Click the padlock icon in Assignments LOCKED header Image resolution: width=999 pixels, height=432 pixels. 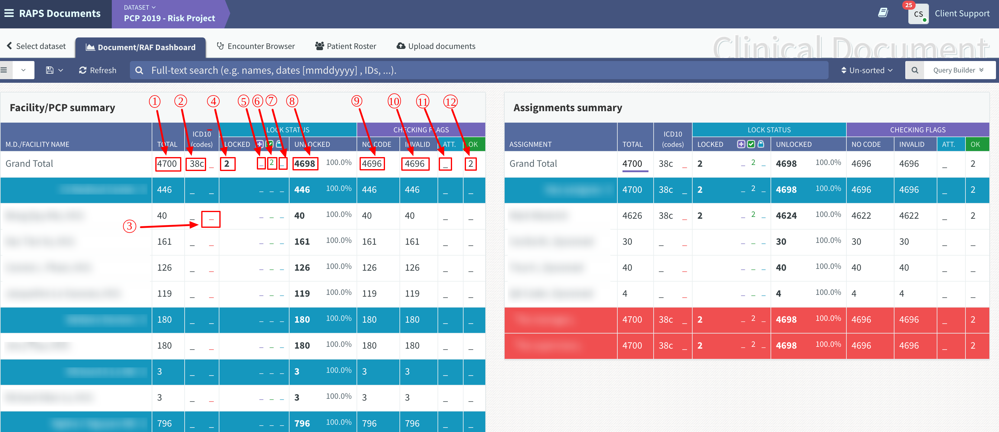pos(761,144)
